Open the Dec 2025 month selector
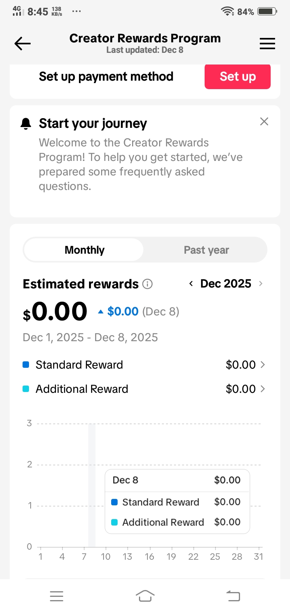 coord(226,284)
